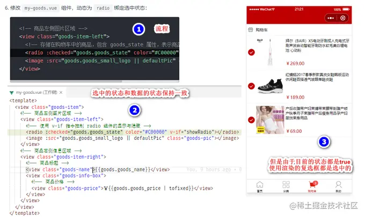Click the toothbrush product title text
Screen dimensions: 365x217
[x=317, y=46]
